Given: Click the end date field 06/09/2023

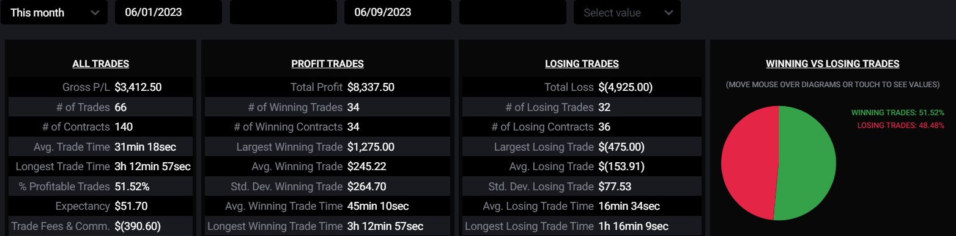Looking at the screenshot, I should click(x=398, y=12).
